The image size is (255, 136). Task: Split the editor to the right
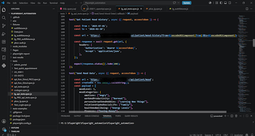pos(247,9)
